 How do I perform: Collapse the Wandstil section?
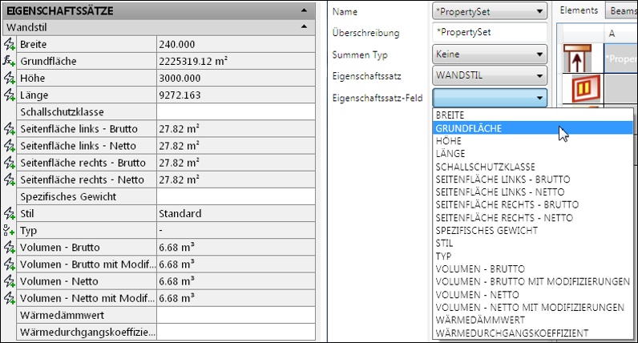tap(304, 27)
